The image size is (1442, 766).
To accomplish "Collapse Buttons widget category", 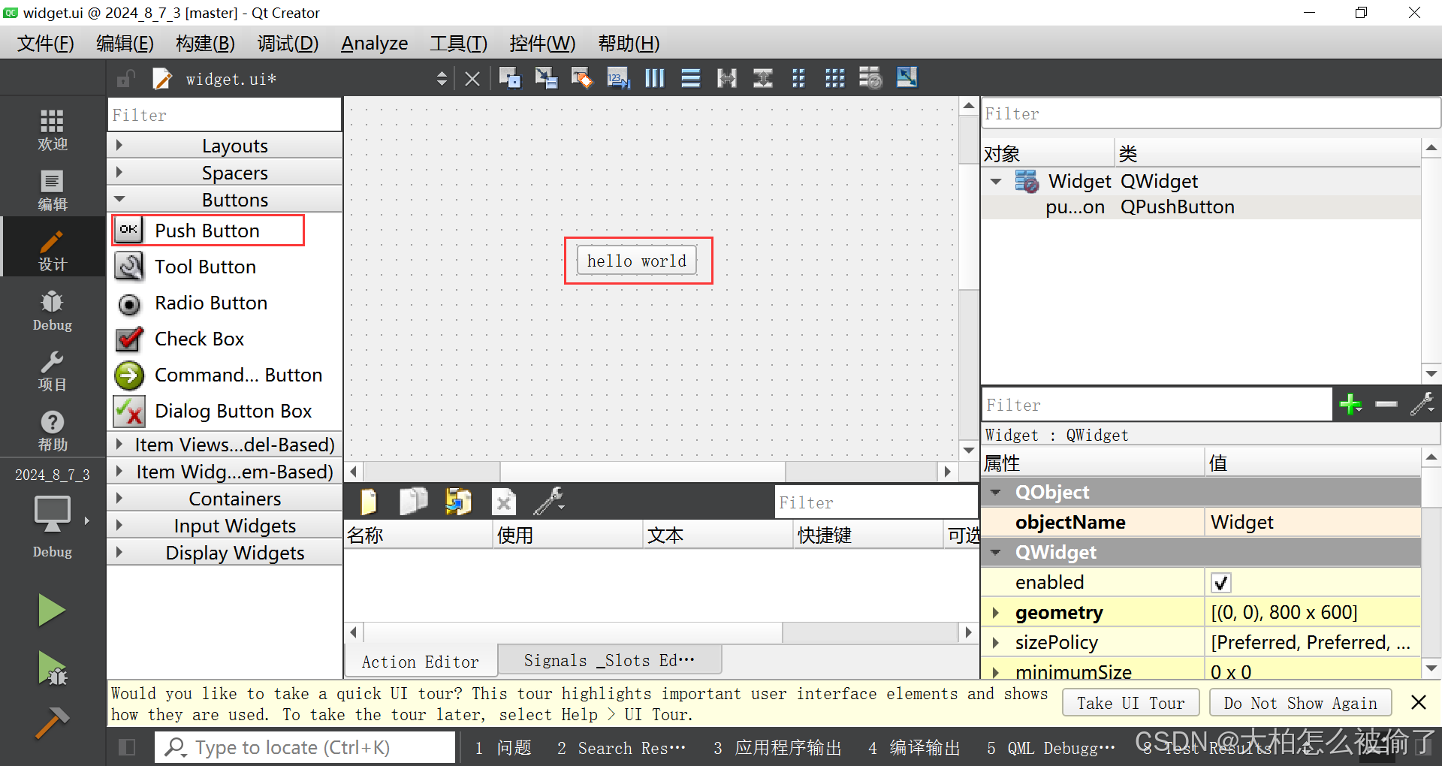I will [225, 200].
